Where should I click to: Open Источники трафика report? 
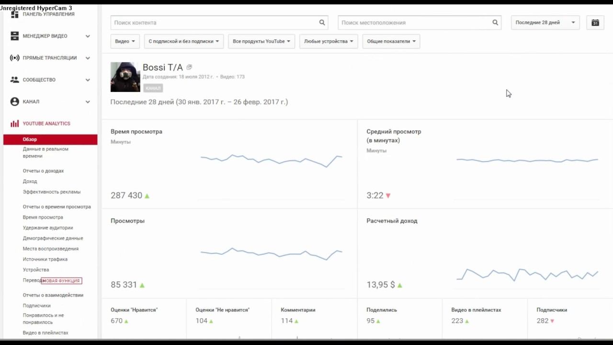[x=45, y=260]
